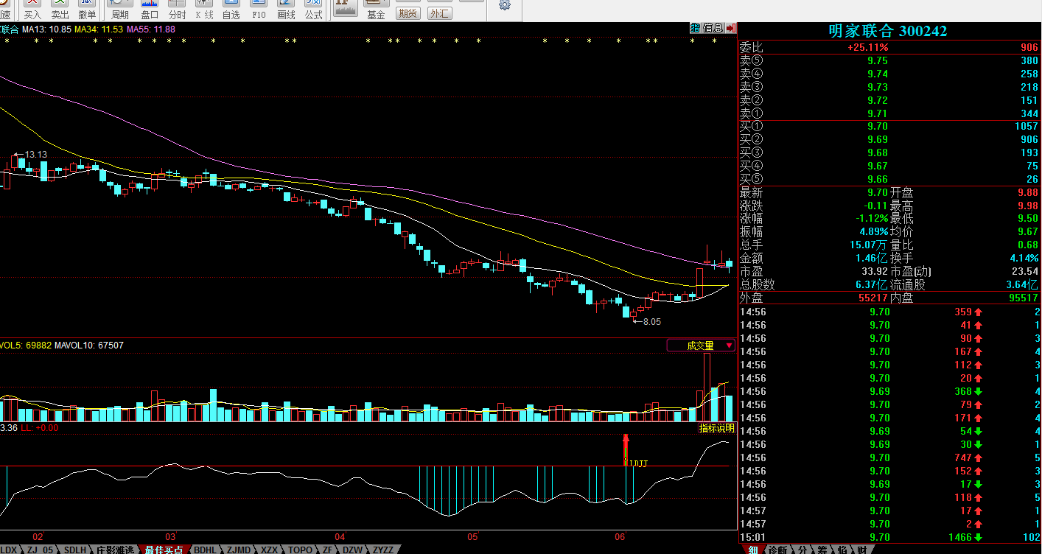
Task: Click the mini chart icon beside 基金
Action: (x=345, y=8)
